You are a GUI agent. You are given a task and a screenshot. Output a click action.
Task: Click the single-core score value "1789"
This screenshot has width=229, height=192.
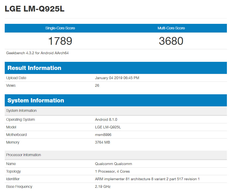coord(60,41)
